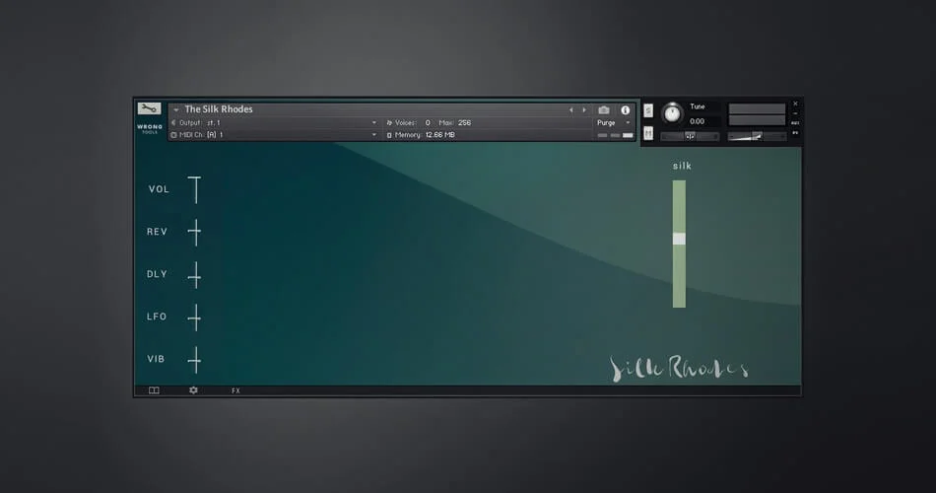936x493 pixels.
Task: Switch to the FX page
Action: [x=235, y=390]
